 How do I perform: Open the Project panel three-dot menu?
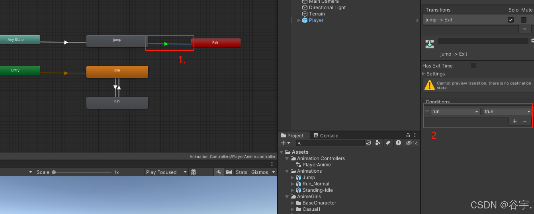coord(415,135)
